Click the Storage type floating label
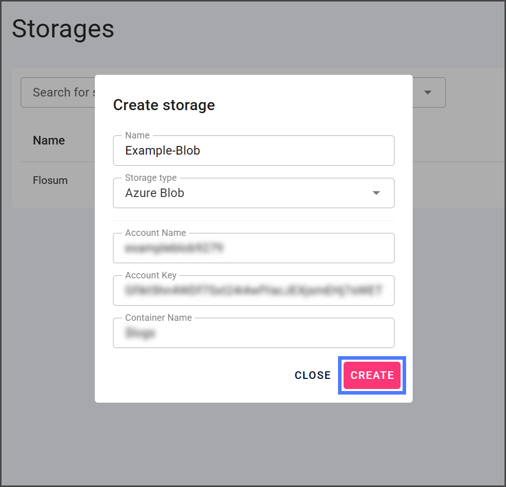 click(x=151, y=178)
